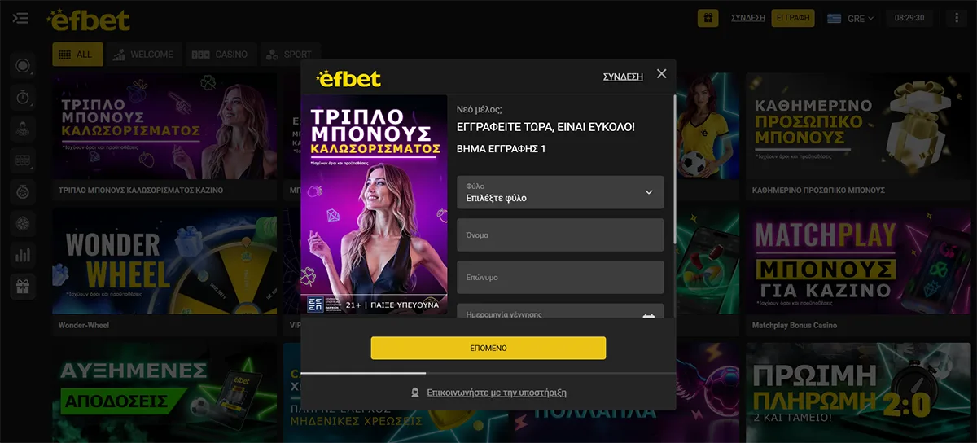Click the Όνομα input field
Screen dimensions: 977x443
pyautogui.click(x=560, y=235)
